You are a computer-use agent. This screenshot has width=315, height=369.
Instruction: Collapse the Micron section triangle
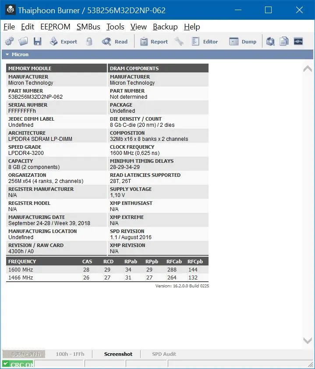(7, 54)
